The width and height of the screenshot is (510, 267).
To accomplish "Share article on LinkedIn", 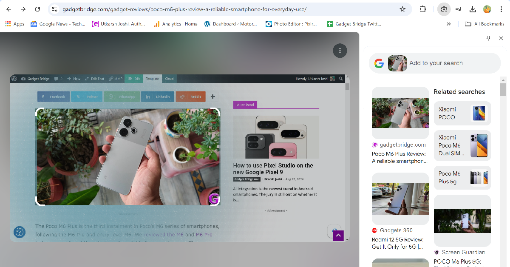I will click(x=158, y=97).
